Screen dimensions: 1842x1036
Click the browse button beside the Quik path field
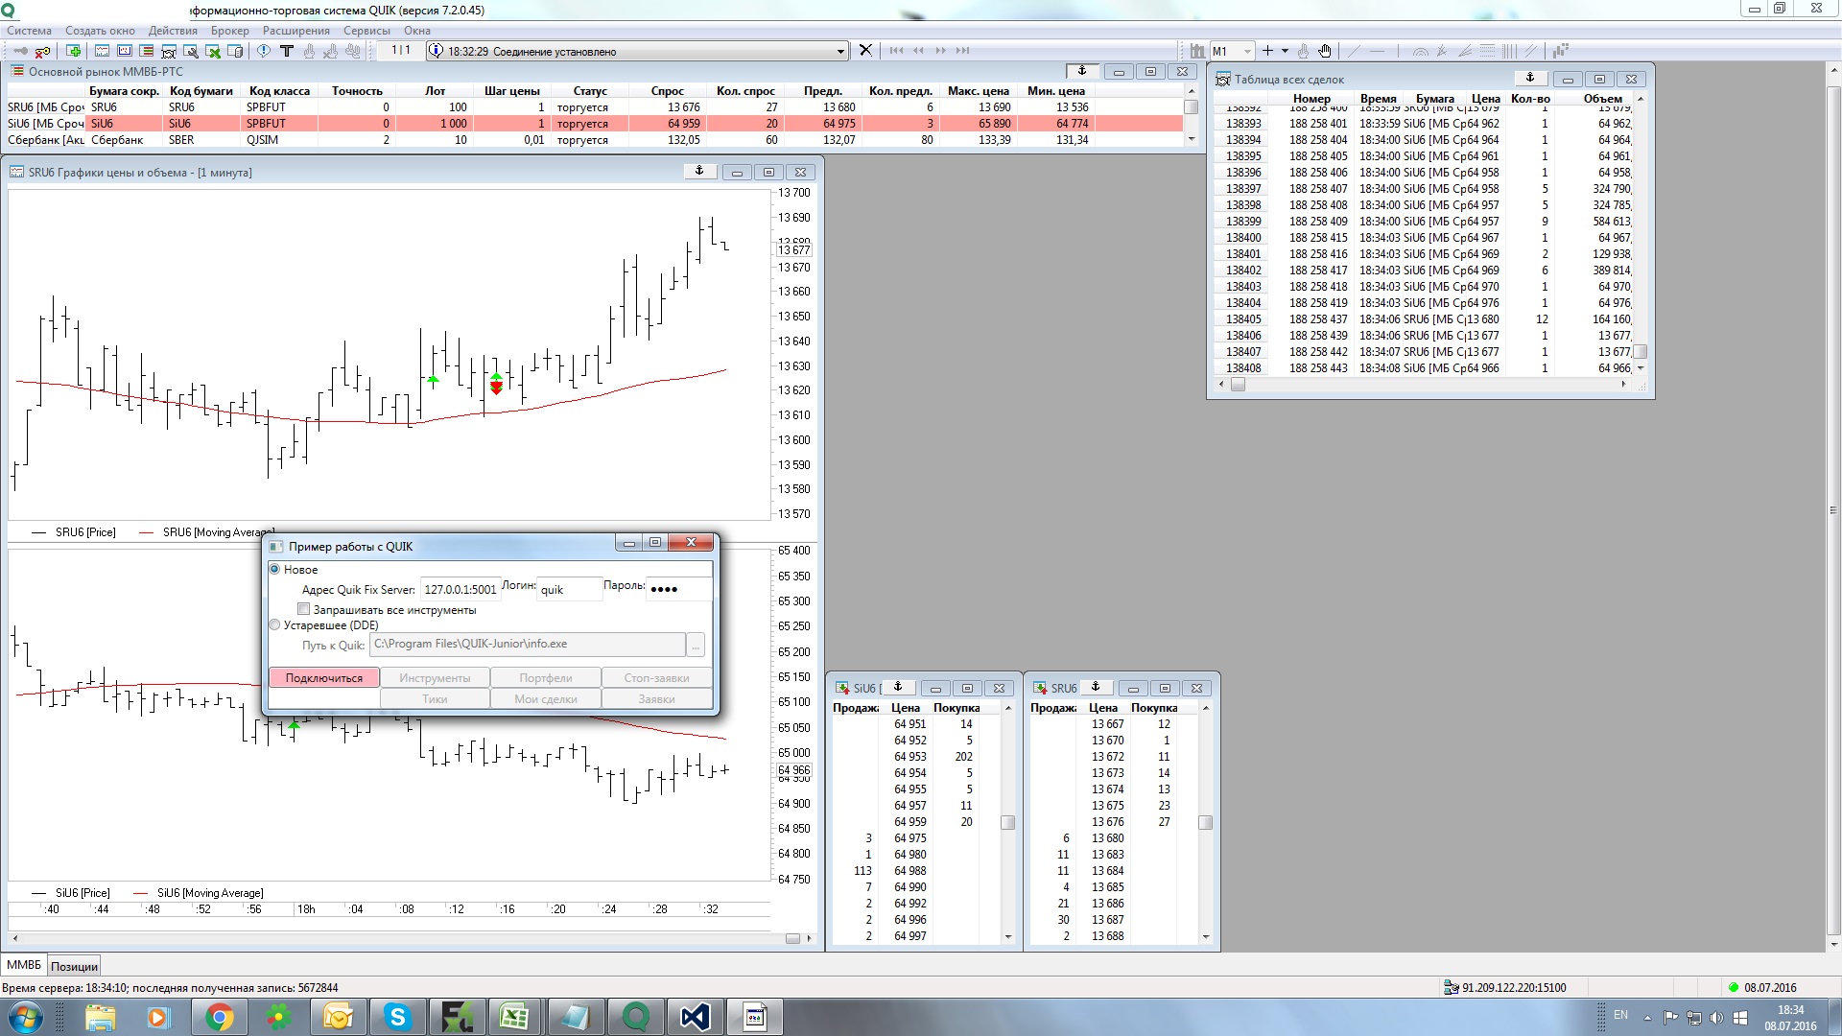697,645
